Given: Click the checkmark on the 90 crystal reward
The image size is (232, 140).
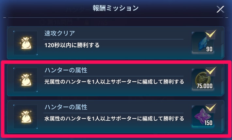Looking at the screenshot, I should click(211, 34).
